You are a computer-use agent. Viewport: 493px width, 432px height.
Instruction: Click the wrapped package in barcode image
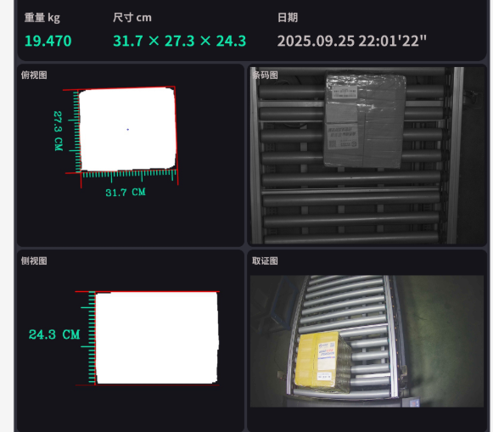pyautogui.click(x=365, y=120)
